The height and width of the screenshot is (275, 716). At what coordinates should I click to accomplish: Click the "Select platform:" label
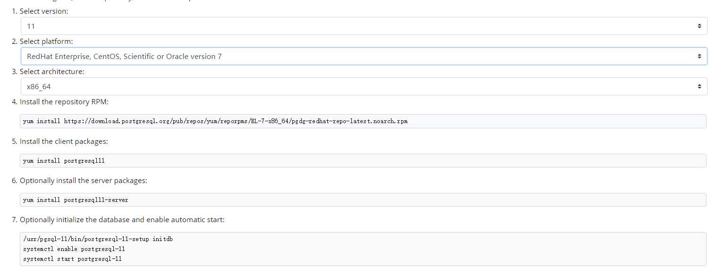(x=46, y=42)
